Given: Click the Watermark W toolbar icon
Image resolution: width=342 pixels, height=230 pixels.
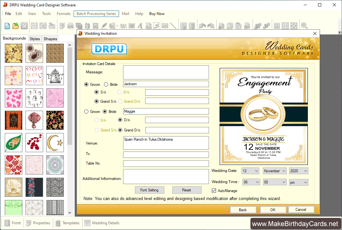Looking at the screenshot, I should pyautogui.click(x=123, y=26).
